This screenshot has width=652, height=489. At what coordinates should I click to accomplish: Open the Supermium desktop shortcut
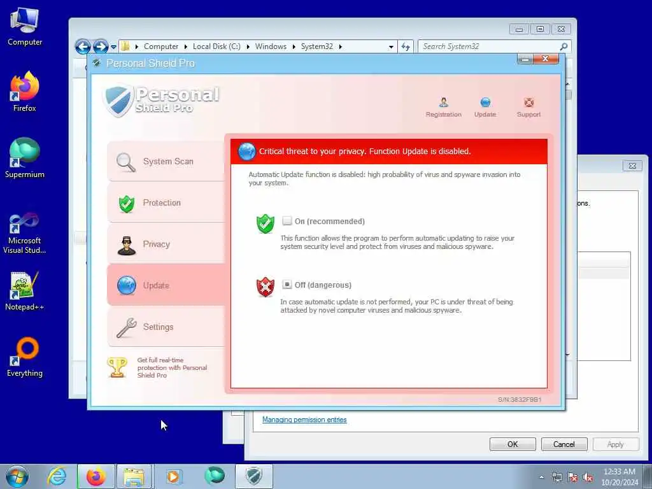click(x=25, y=158)
